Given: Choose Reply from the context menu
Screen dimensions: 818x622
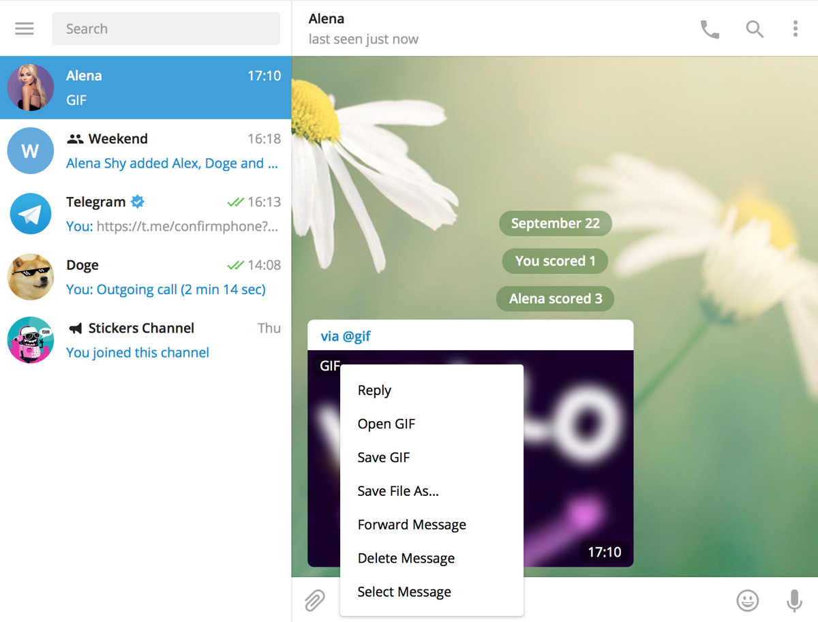Looking at the screenshot, I should point(374,390).
